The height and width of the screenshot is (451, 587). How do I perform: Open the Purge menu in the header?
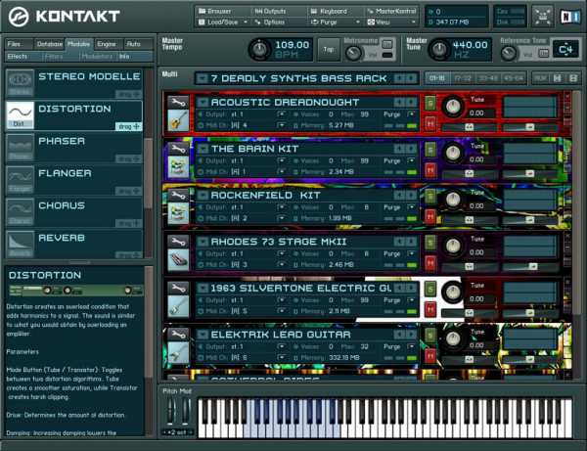pyautogui.click(x=335, y=23)
